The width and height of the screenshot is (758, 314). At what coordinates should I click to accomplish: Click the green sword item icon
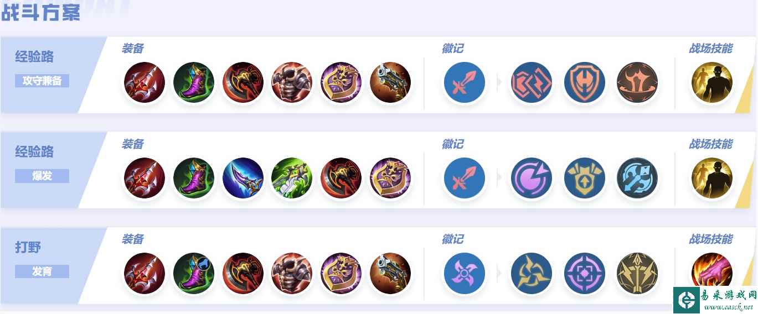292,178
